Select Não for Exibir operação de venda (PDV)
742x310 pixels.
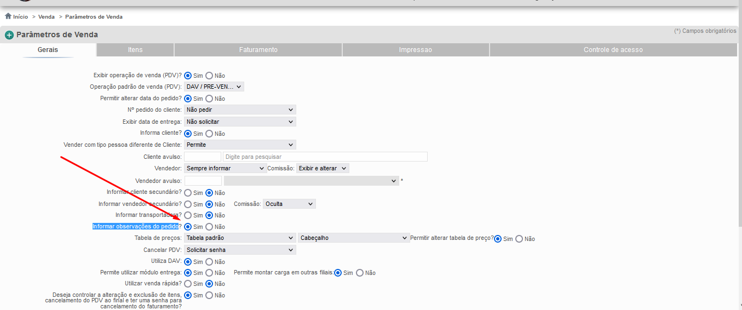click(x=209, y=76)
